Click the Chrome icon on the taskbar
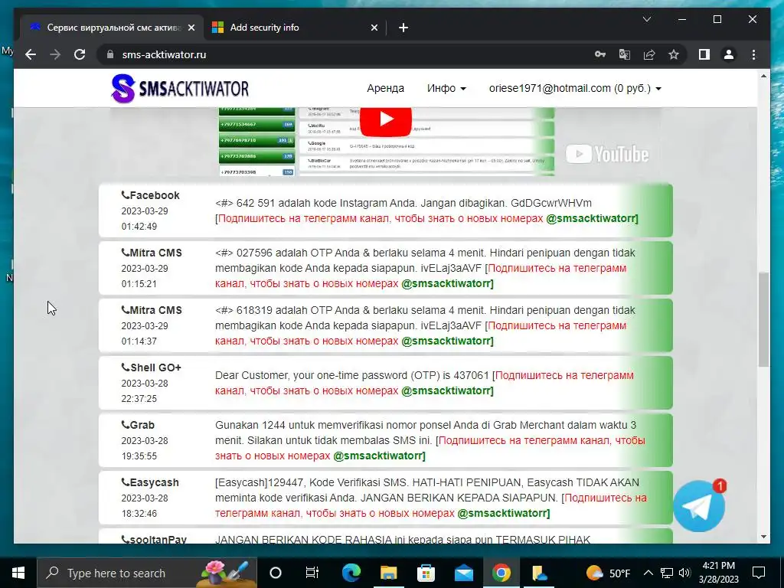 [501, 573]
